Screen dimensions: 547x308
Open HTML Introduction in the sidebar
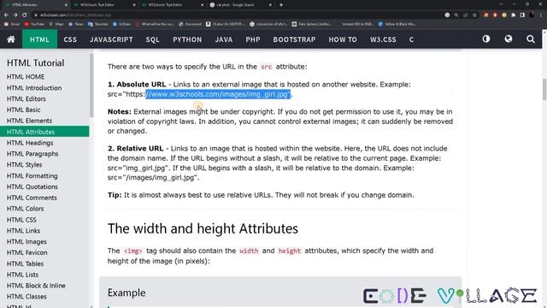pos(44,87)
